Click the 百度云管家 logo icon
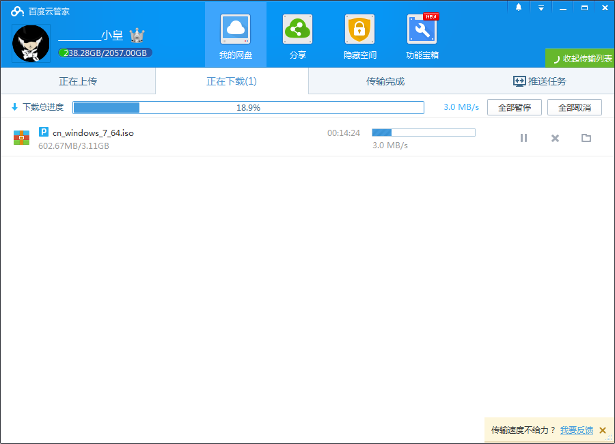 tap(17, 11)
